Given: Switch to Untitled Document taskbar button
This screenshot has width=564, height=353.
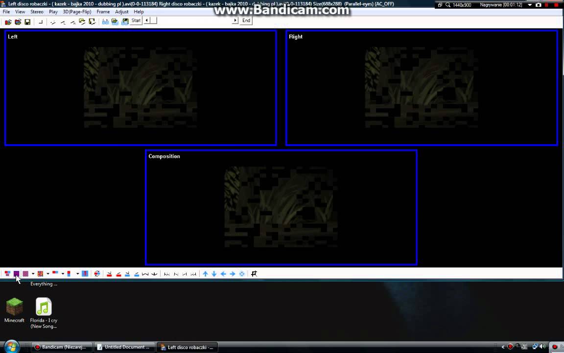Looking at the screenshot, I should point(124,347).
